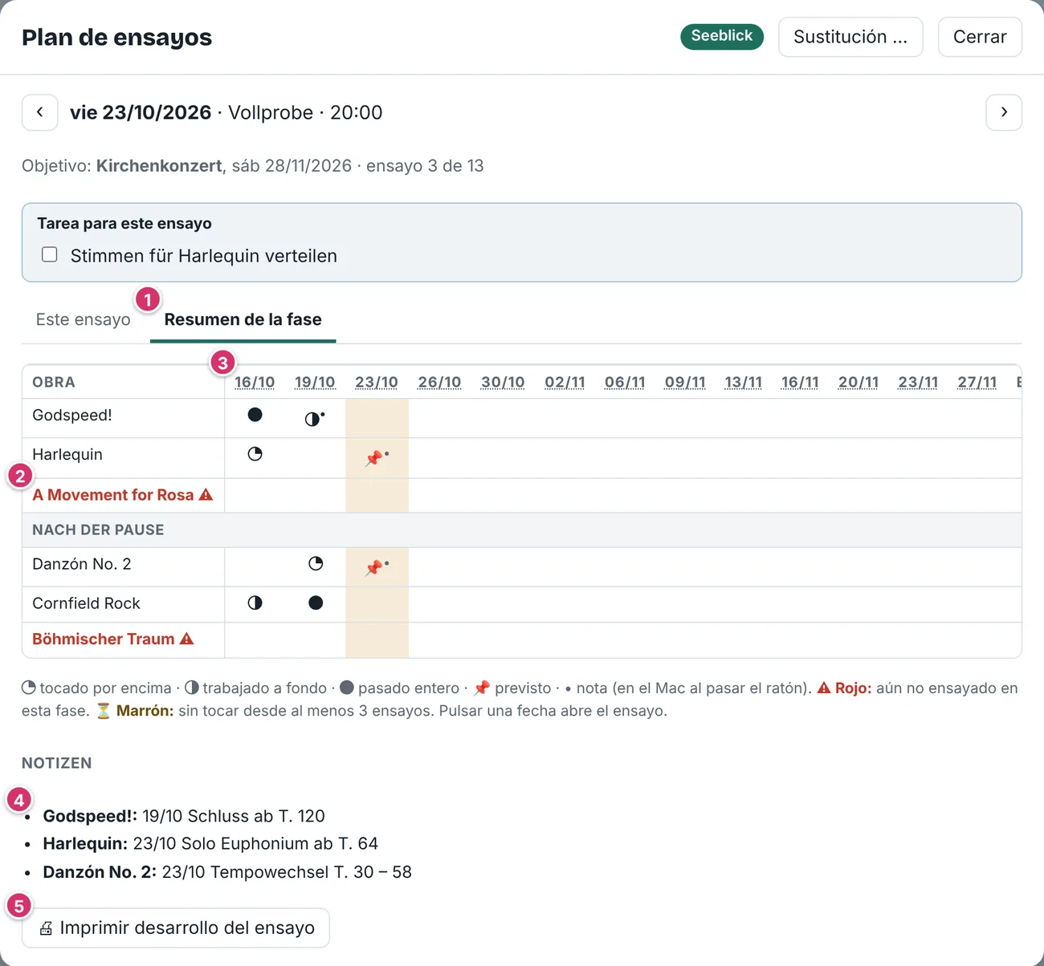Image resolution: width=1044 pixels, height=966 pixels.
Task: Click the A Movement for Rosa title
Action: pyautogui.click(x=113, y=494)
